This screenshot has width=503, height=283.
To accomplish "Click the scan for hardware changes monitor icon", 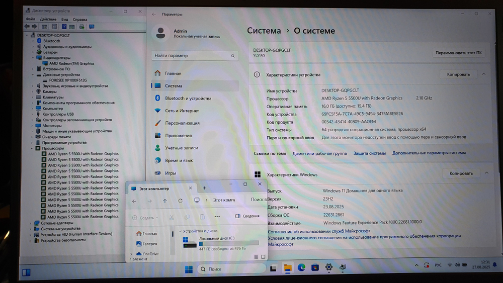I will click(x=92, y=27).
